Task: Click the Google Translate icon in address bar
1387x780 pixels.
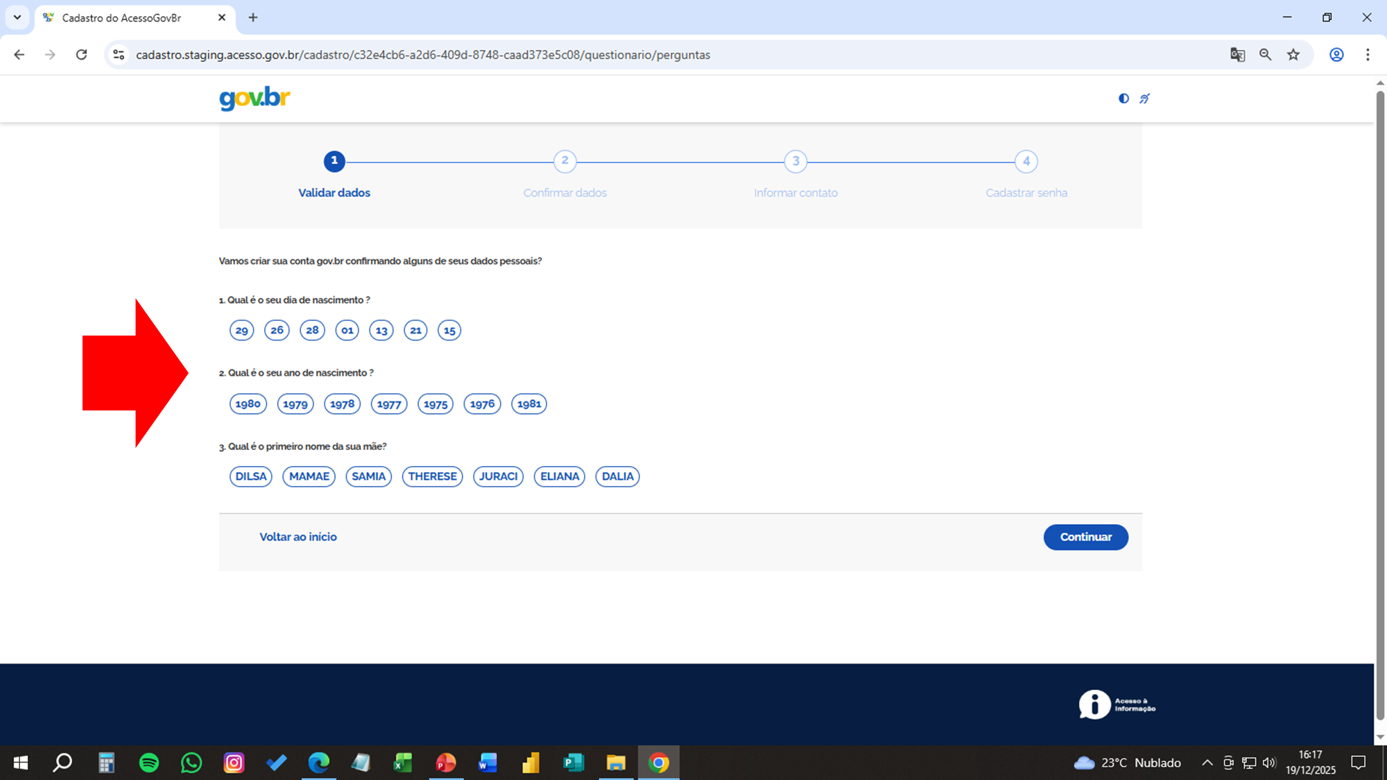Action: point(1237,55)
